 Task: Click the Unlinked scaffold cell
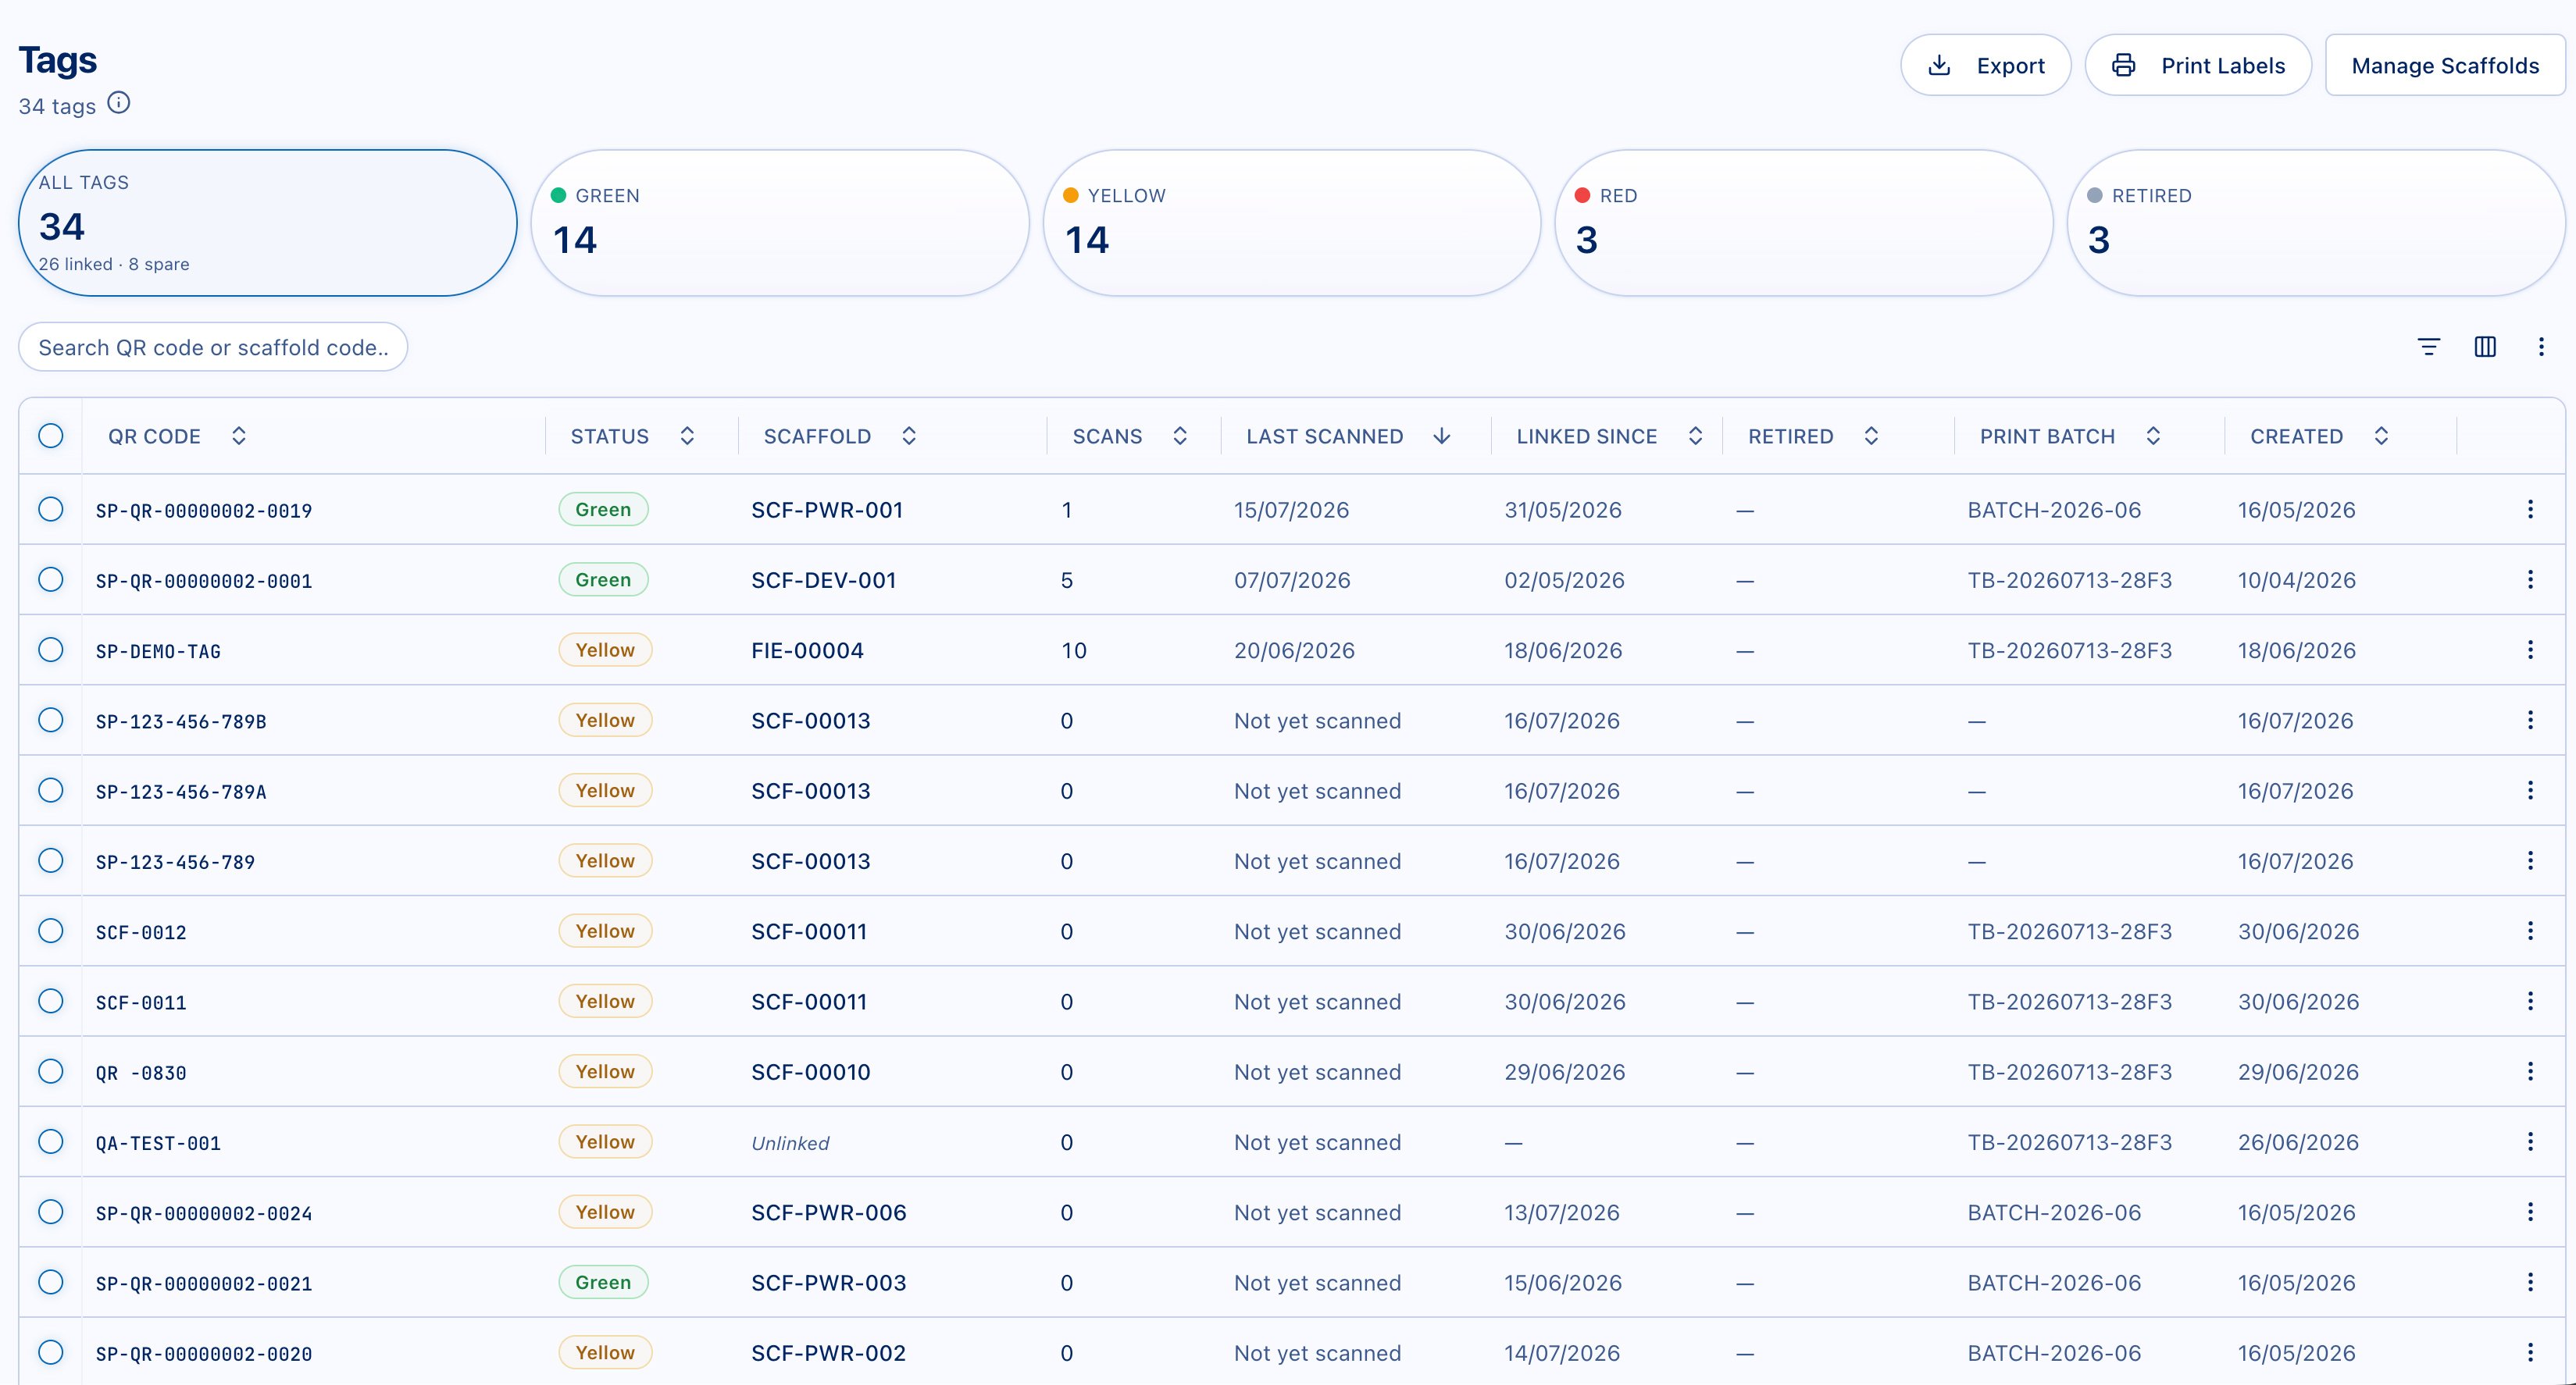tap(790, 1142)
